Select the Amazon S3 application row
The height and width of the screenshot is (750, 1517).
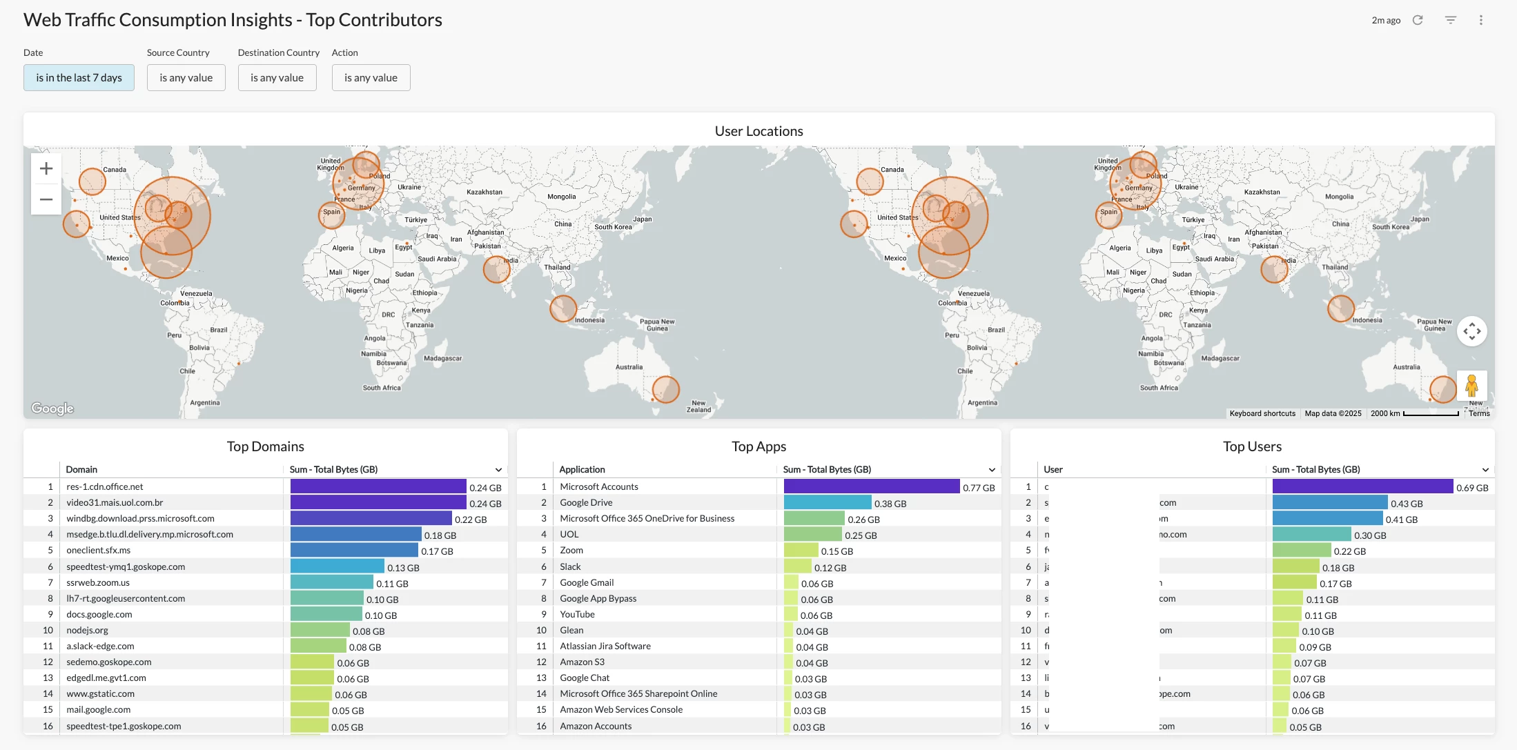[759, 662]
